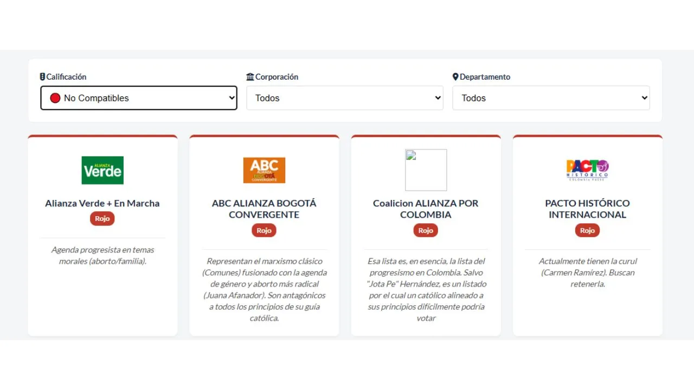Click Rojo badge under Coalicion Alianza por Colombia
The width and height of the screenshot is (694, 390).
point(426,231)
